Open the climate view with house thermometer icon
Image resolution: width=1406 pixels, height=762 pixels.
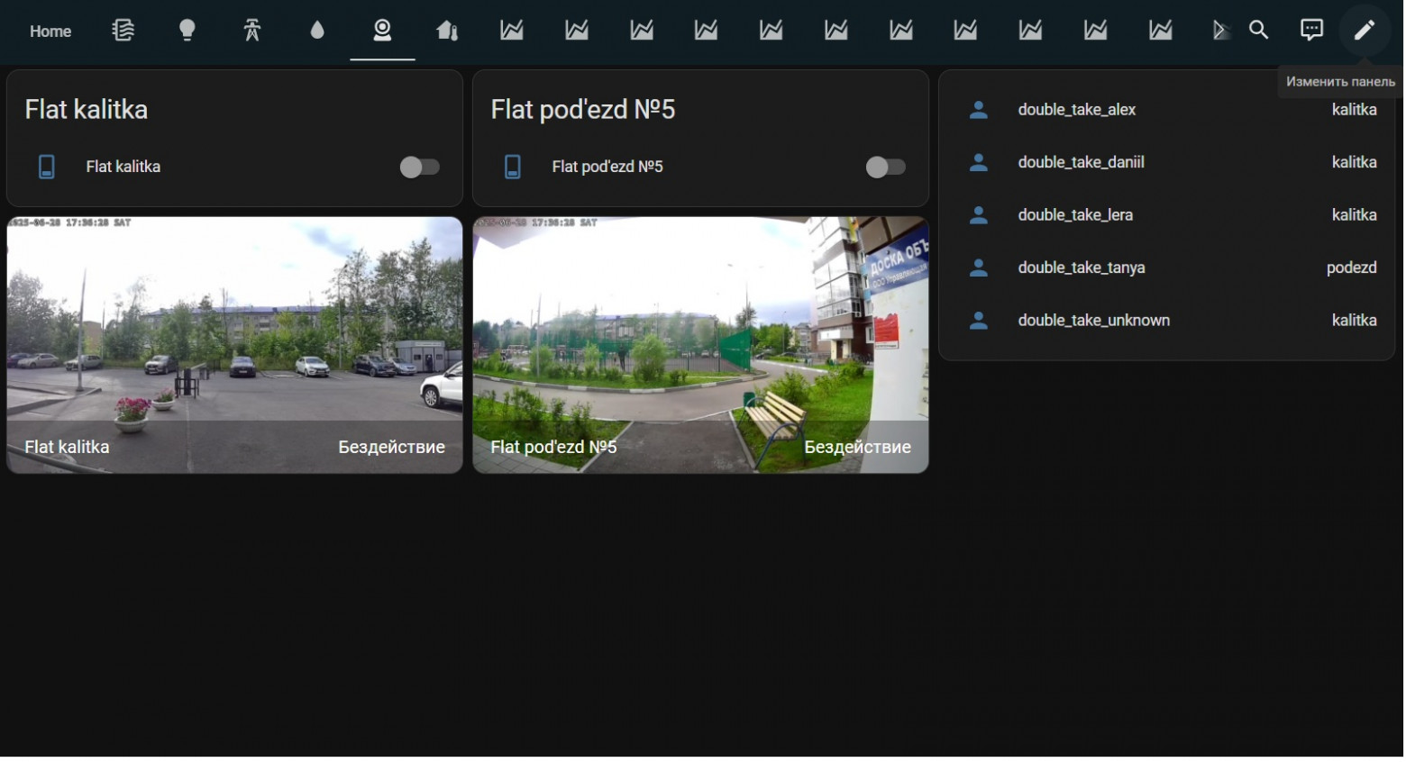[447, 31]
